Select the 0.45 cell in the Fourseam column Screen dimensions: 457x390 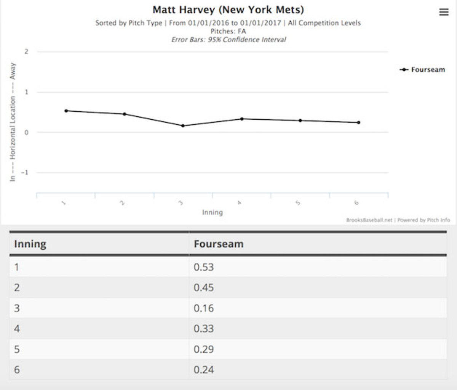point(204,287)
